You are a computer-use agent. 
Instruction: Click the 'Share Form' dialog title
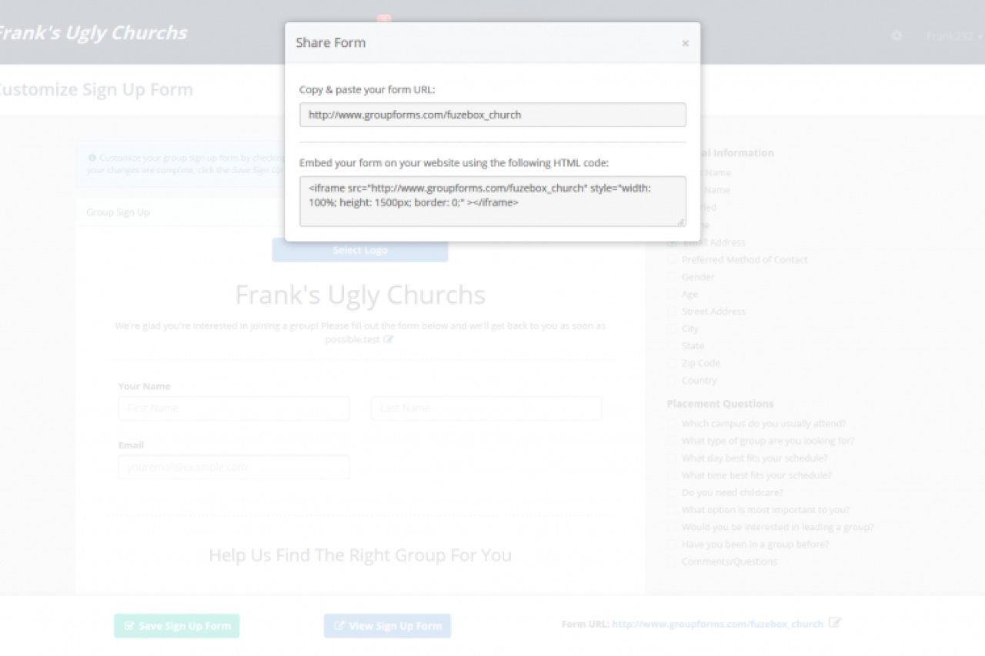331,43
